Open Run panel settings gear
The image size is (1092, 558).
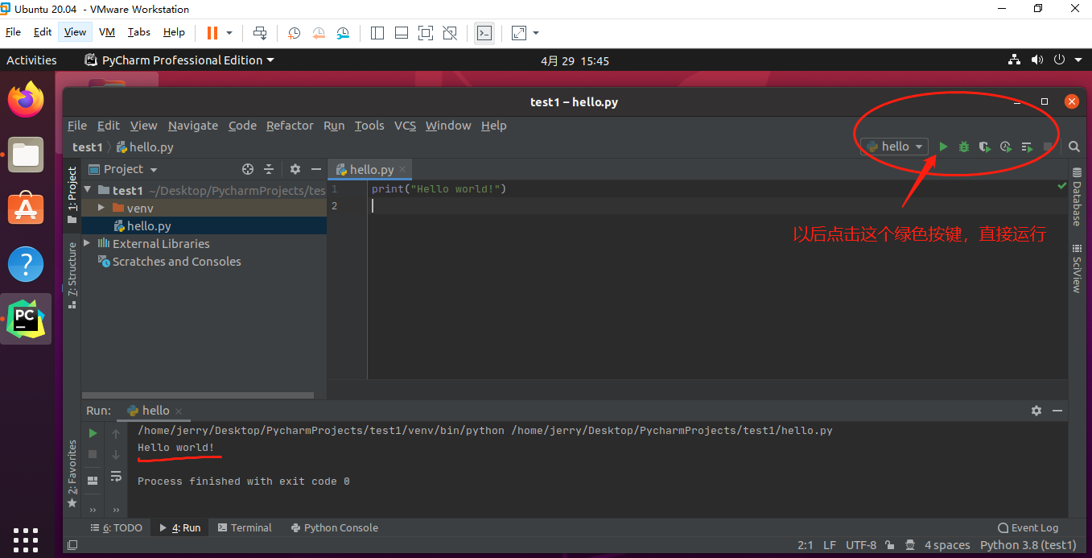1036,411
